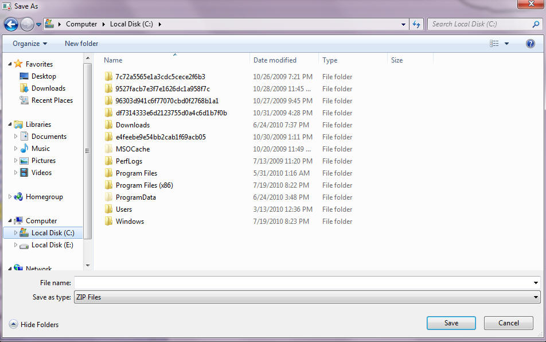The image size is (546, 342).
Task: Expand the Pictures library arrow
Action: tap(15, 161)
